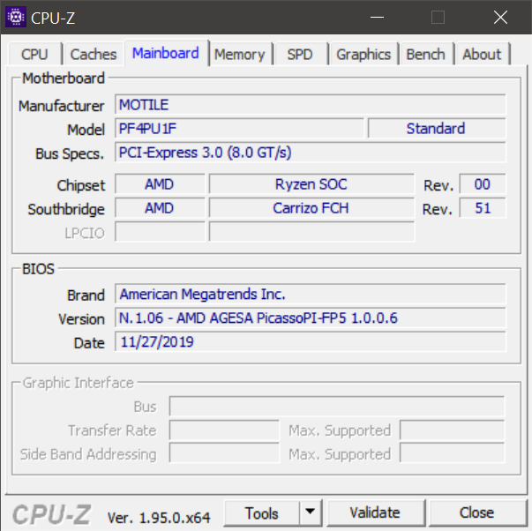Go to the Memory tab

(x=240, y=55)
